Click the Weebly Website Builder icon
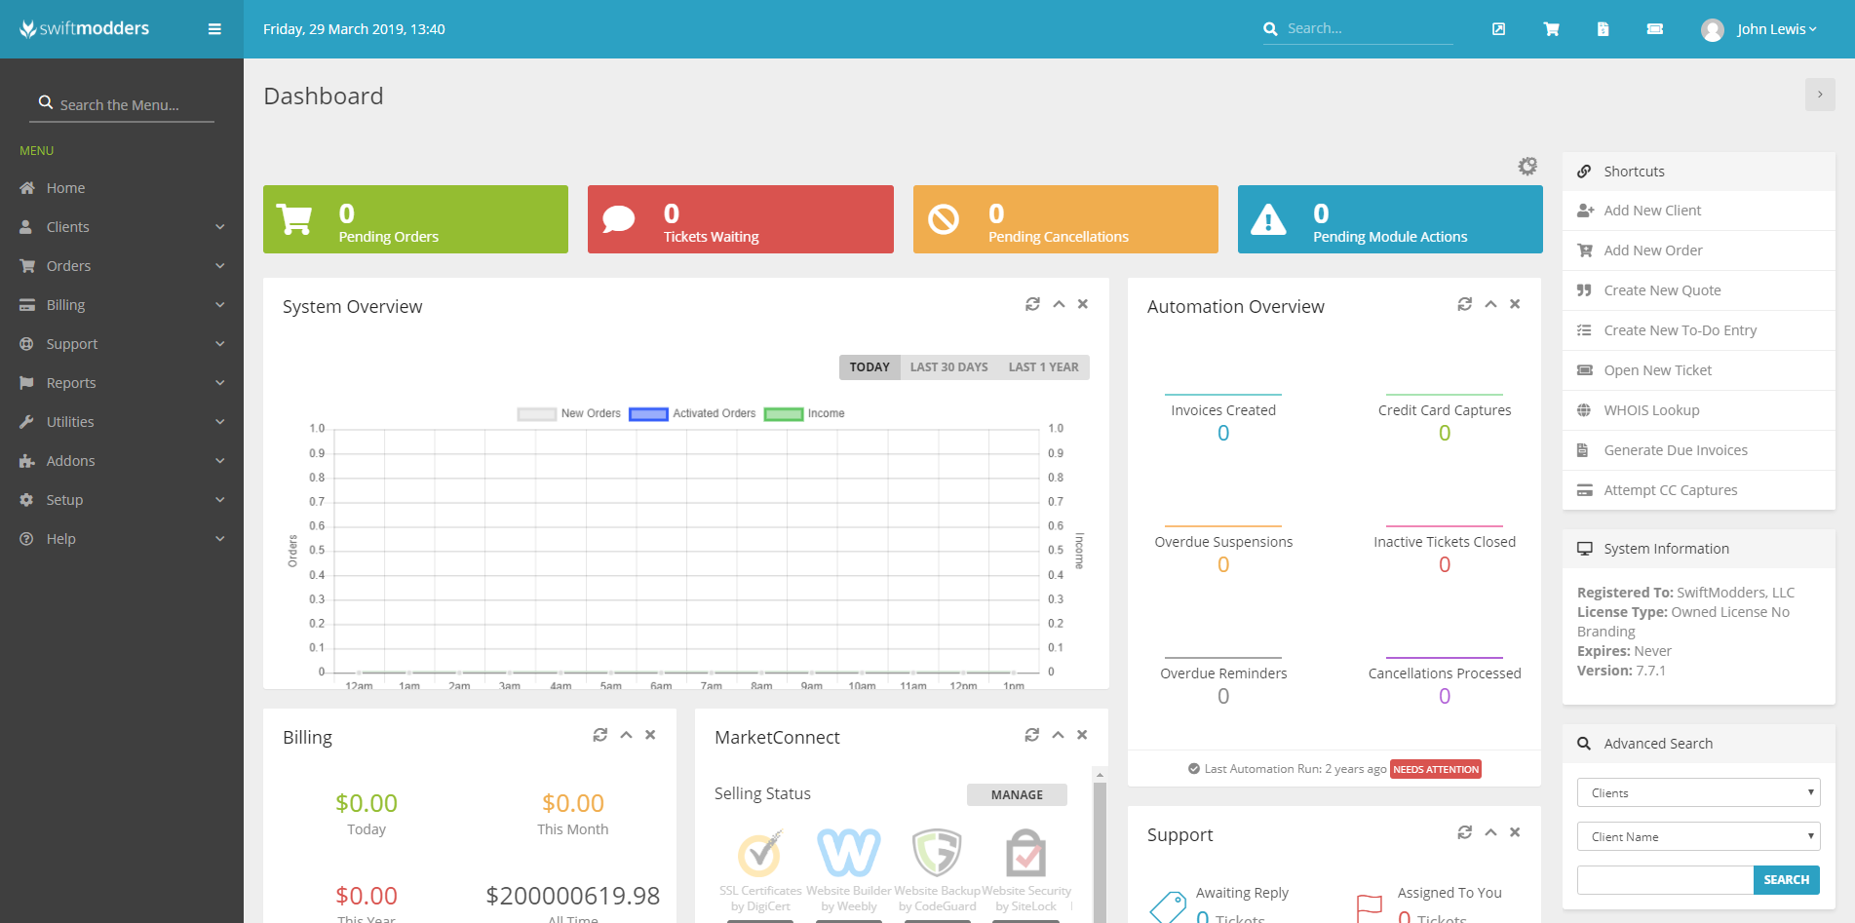The width and height of the screenshot is (1855, 923). tap(848, 854)
